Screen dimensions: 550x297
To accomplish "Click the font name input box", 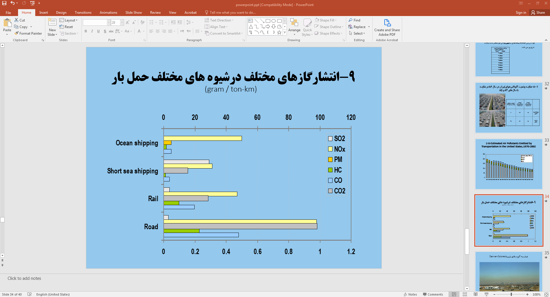I will click(x=95, y=22).
